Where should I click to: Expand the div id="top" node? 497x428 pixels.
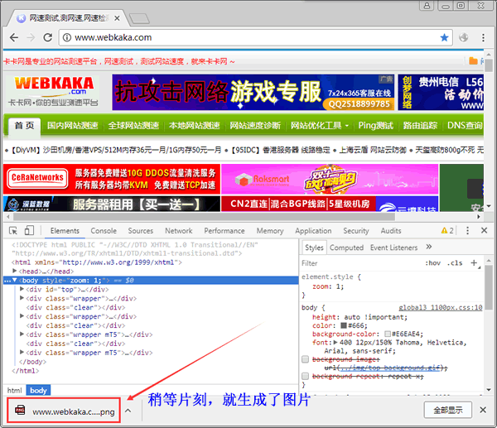click(22, 289)
